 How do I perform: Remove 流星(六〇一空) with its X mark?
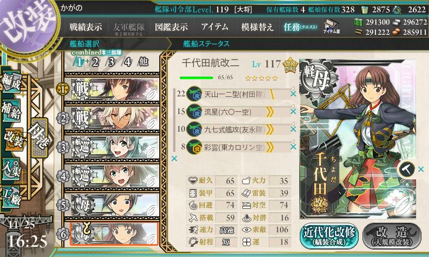coord(293,111)
